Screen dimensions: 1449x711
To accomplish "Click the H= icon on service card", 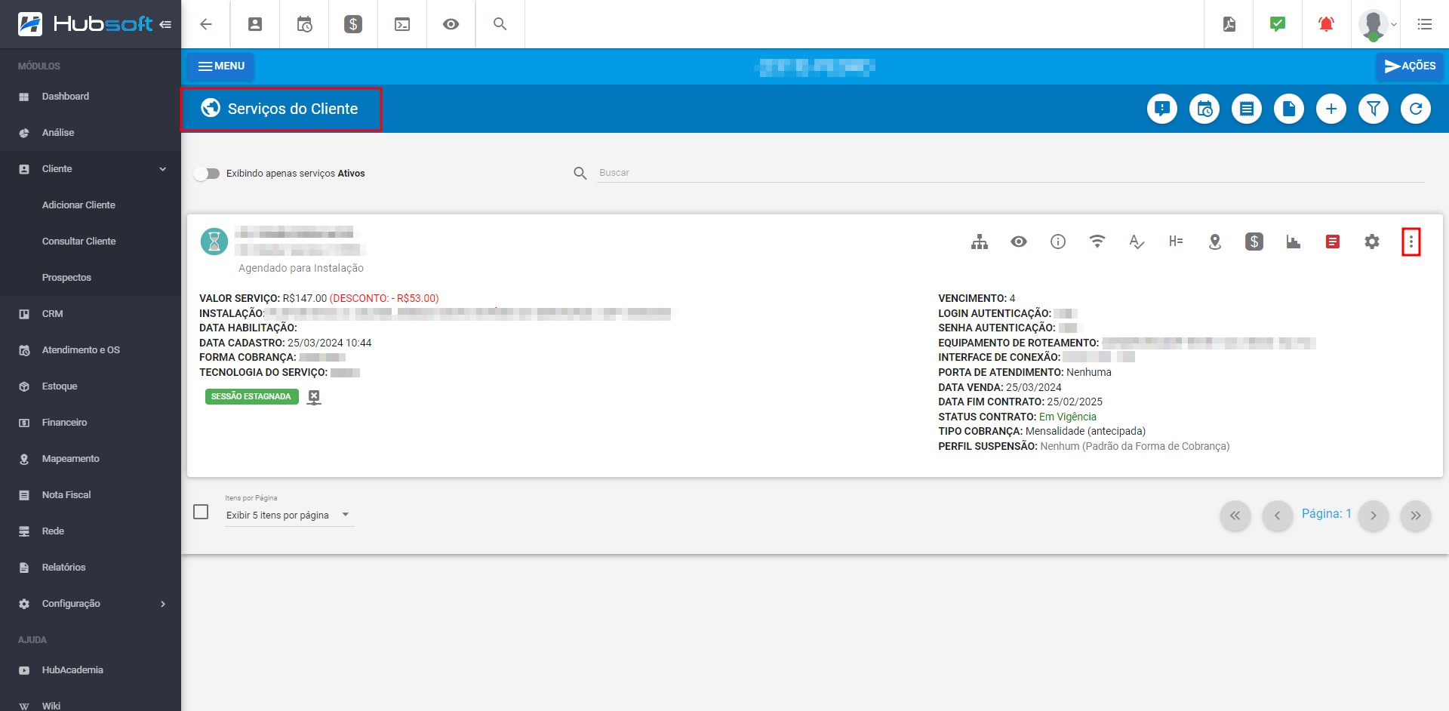I will click(x=1176, y=242).
